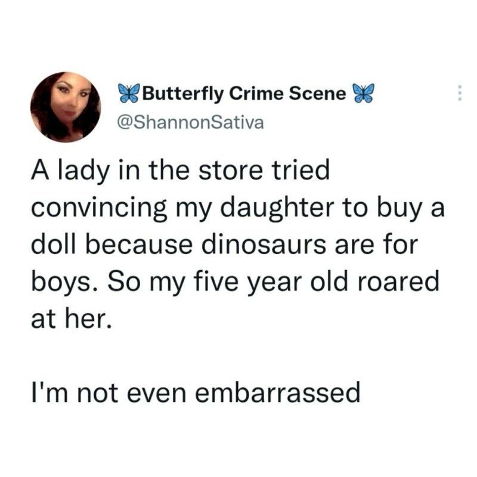Click the line 'boys. So my five year old roared'

click(235, 283)
